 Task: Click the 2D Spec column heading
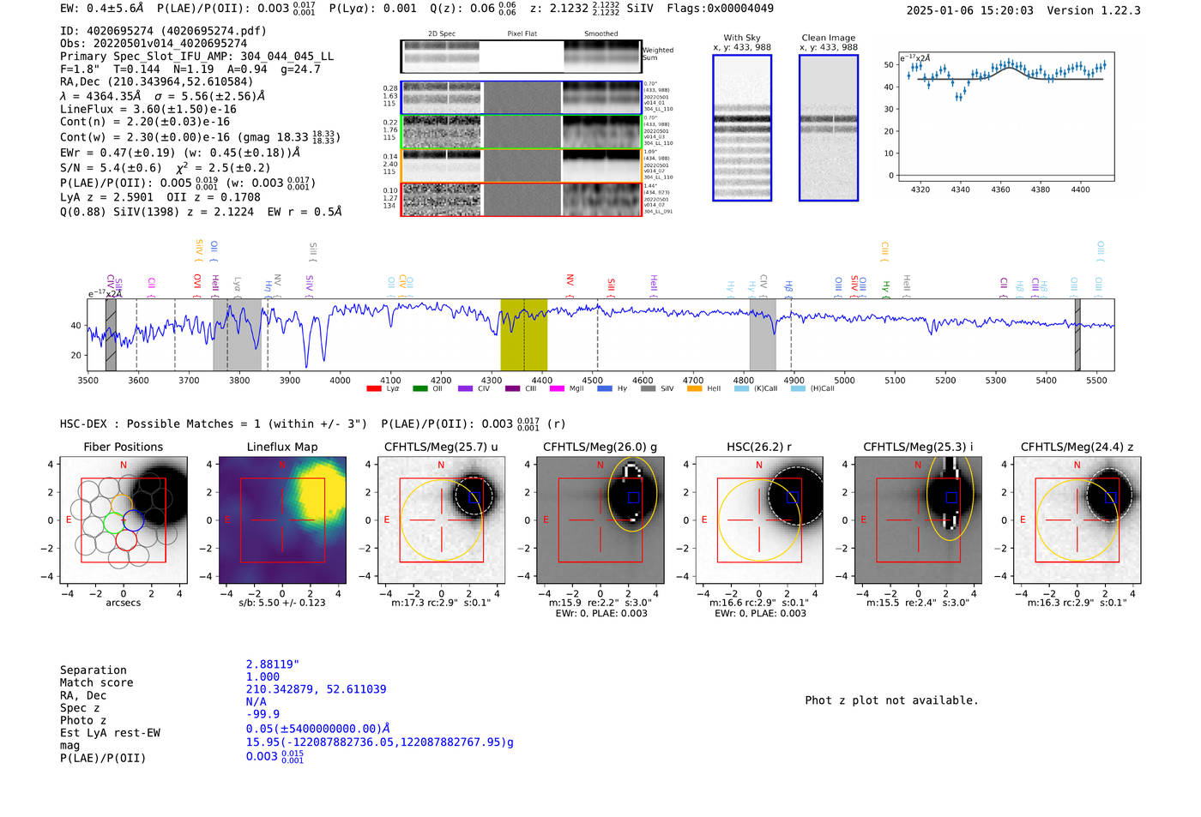point(442,34)
